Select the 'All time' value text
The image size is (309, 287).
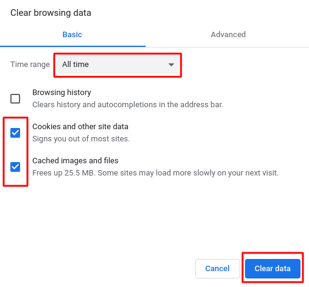pos(76,65)
